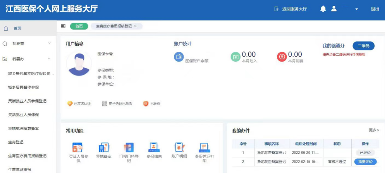Open 更多 link in 我的办件
385x186 pixels.
click(374, 130)
